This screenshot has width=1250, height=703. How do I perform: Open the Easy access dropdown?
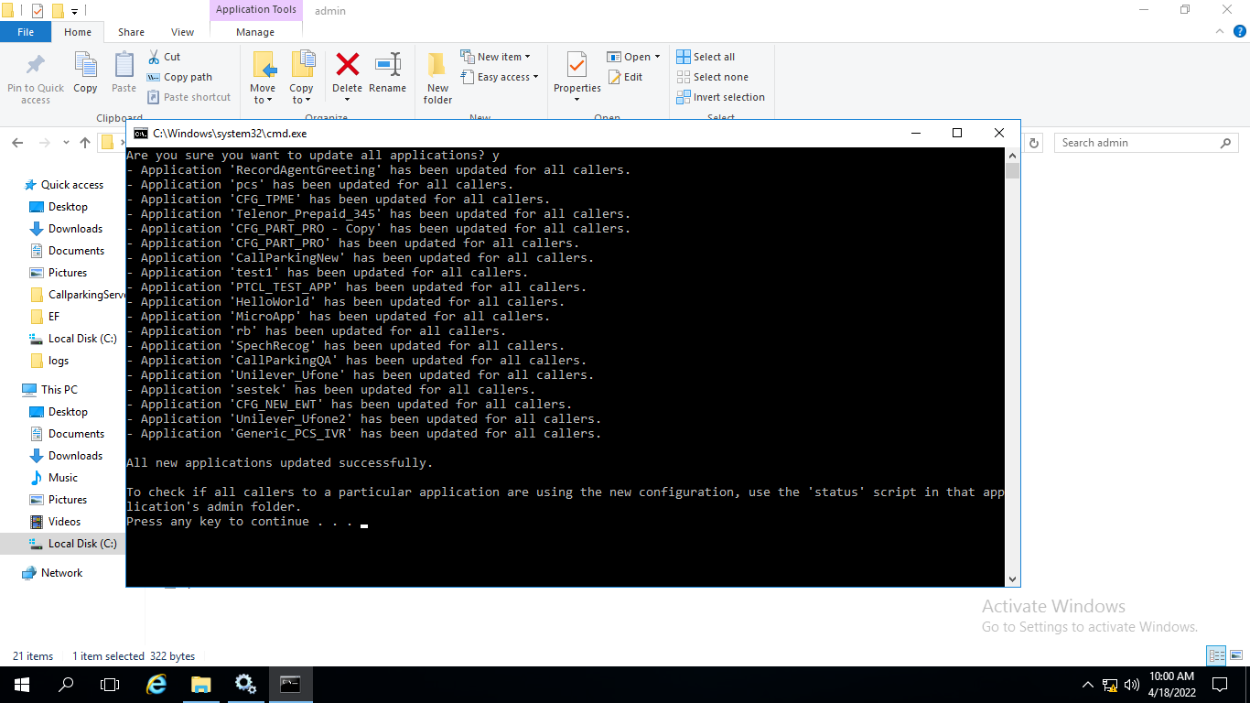pos(500,77)
